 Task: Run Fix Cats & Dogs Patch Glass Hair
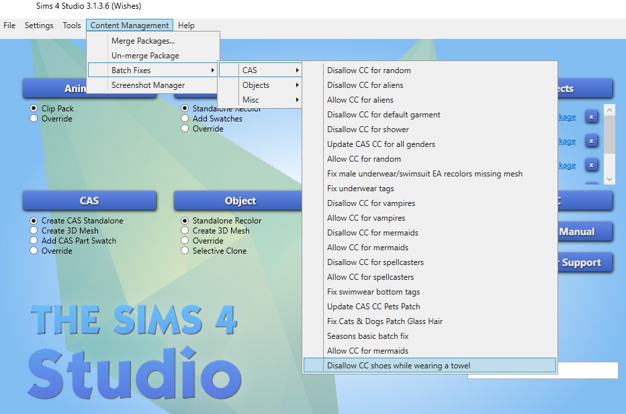430,321
